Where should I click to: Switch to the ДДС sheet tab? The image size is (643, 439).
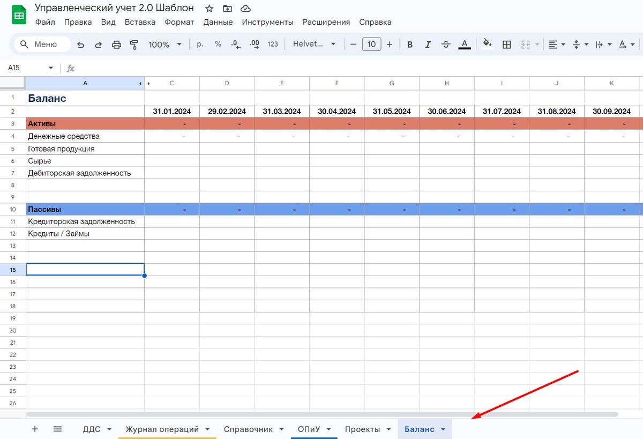pyautogui.click(x=92, y=429)
